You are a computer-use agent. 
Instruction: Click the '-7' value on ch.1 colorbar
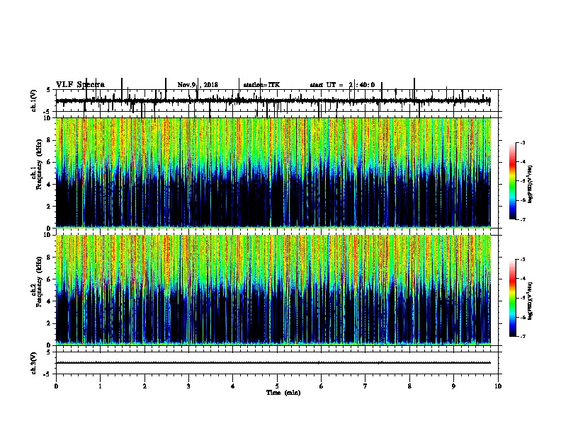(523, 219)
